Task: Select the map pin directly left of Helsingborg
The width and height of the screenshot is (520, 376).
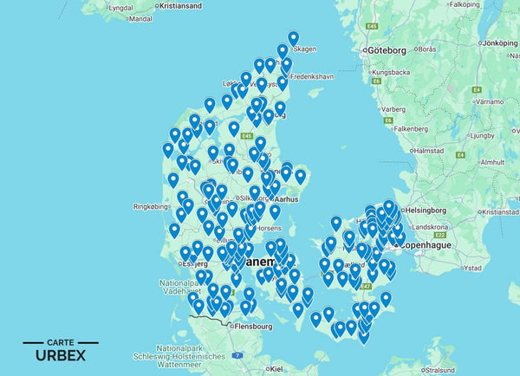Action: 389,208
